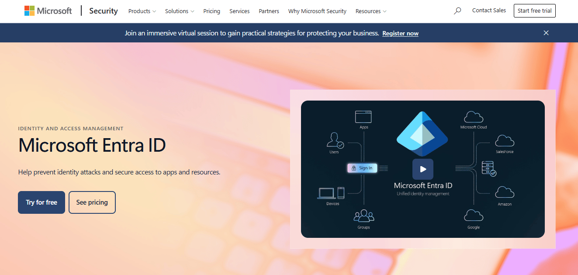Viewport: 578px width, 275px height.
Task: Click the Sign In badge in diagram
Action: [x=362, y=168]
